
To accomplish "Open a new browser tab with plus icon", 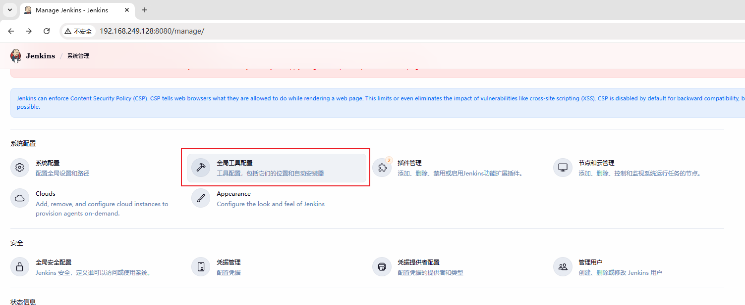I will pyautogui.click(x=145, y=10).
